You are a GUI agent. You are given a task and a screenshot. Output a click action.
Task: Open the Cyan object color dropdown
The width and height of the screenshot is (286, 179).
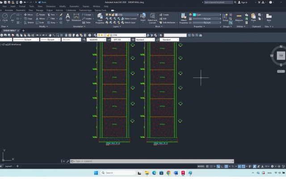point(207,14)
